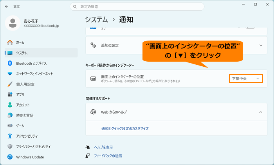This screenshot has width=274, height=165.
Task: Open 時刻と言語 settings page
Action: pos(41,115)
